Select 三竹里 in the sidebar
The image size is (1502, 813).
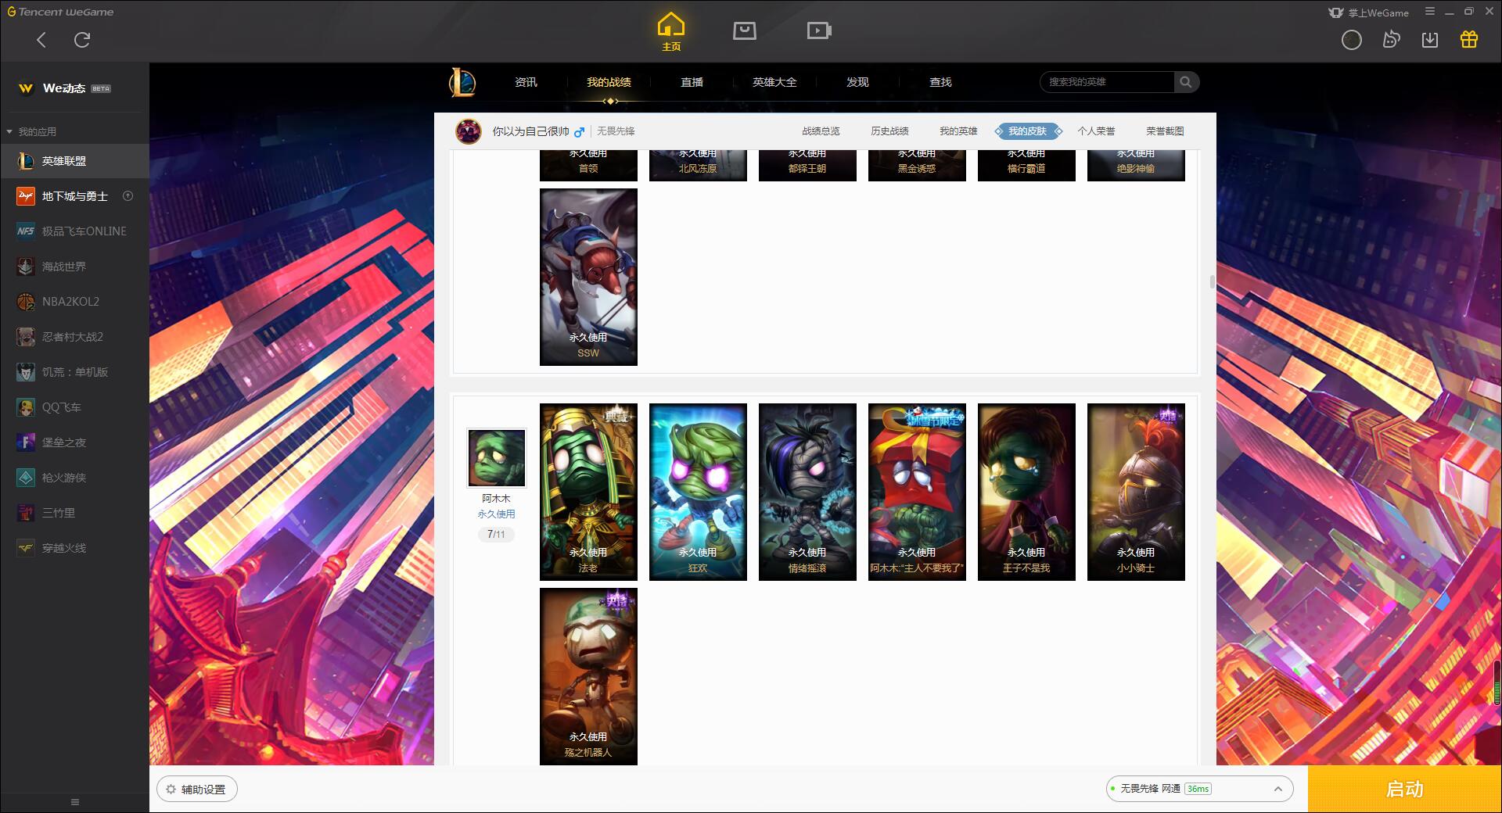[74, 513]
